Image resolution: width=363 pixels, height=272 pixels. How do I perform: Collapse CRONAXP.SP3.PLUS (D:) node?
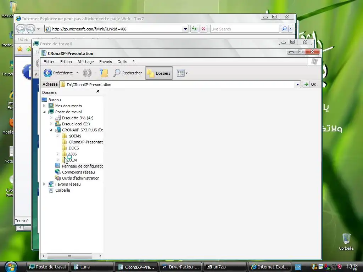(x=51, y=130)
